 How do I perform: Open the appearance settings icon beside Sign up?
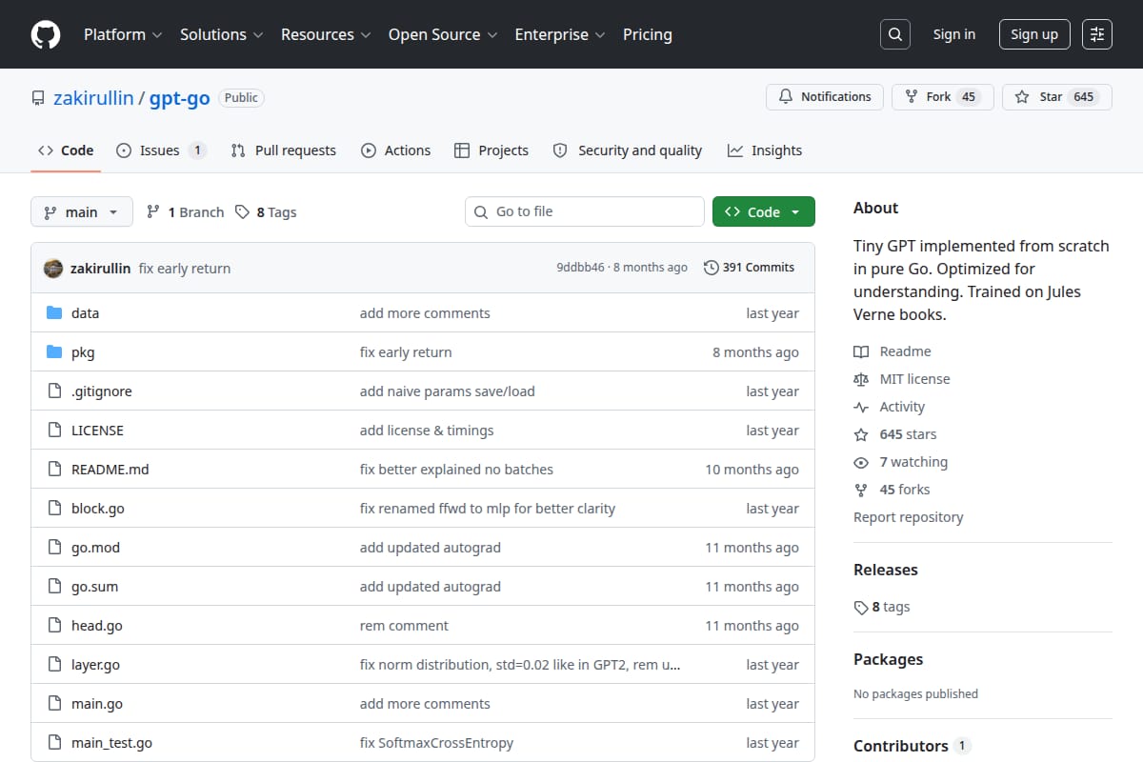1097,34
